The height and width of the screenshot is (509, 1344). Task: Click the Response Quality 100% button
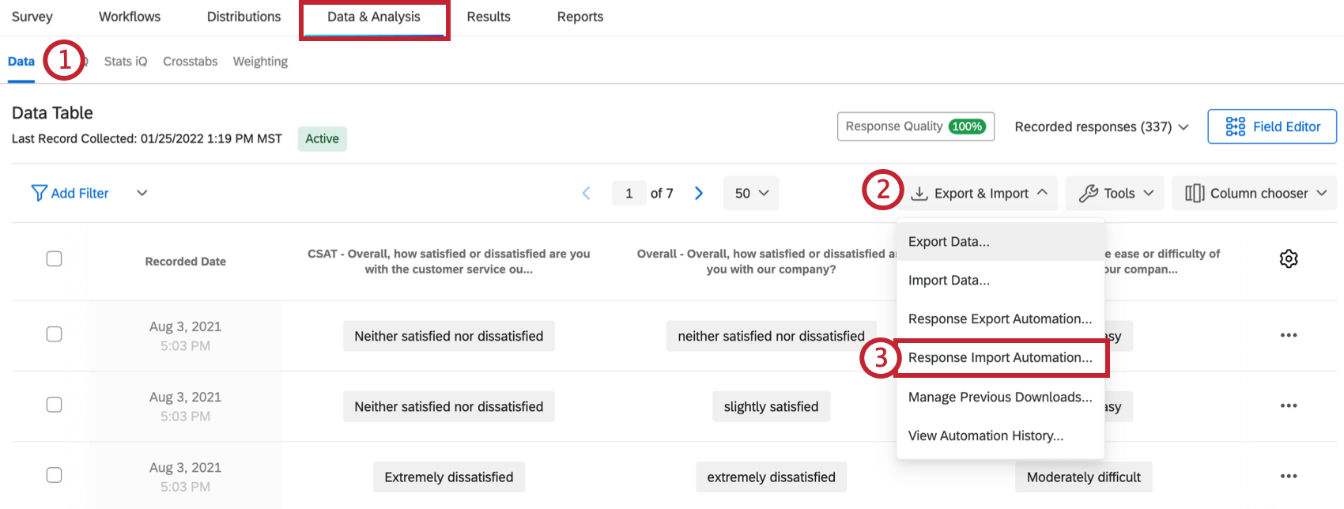click(x=916, y=126)
